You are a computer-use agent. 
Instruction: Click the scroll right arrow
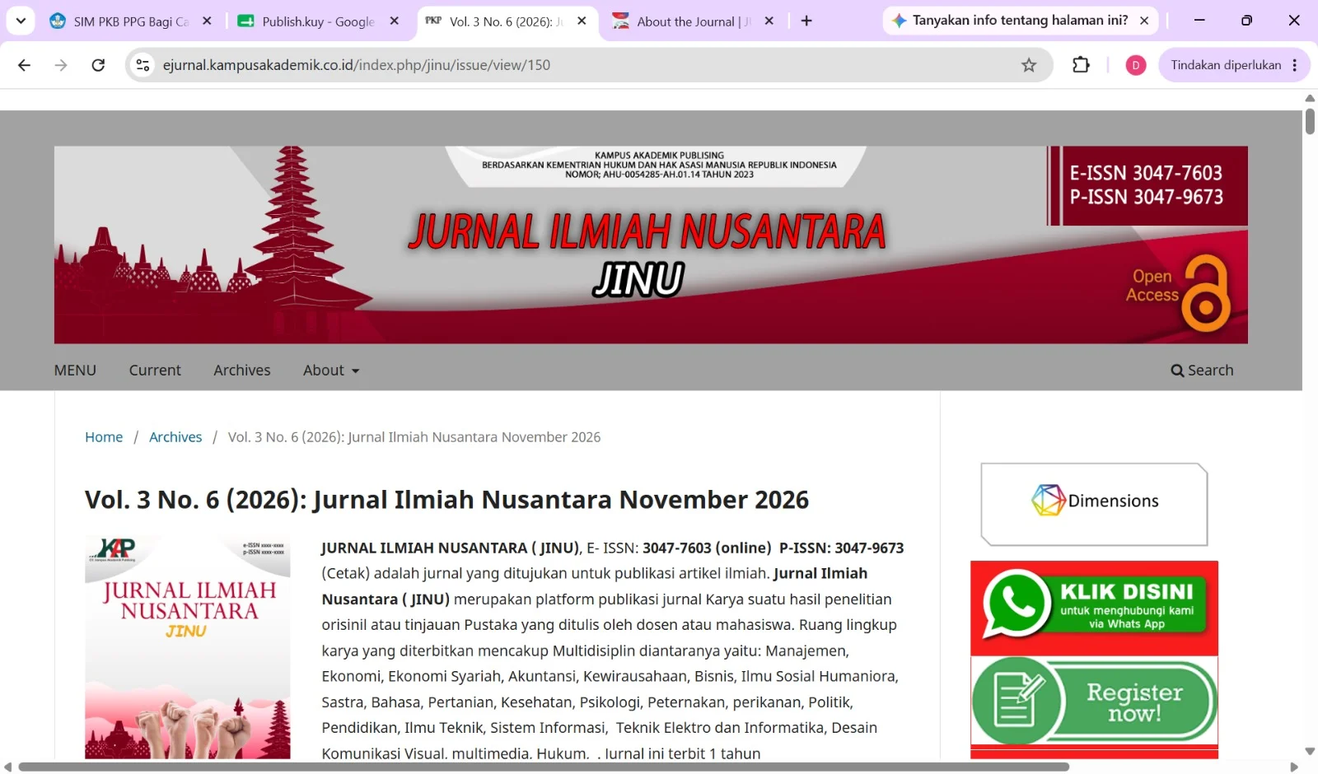tap(1294, 767)
